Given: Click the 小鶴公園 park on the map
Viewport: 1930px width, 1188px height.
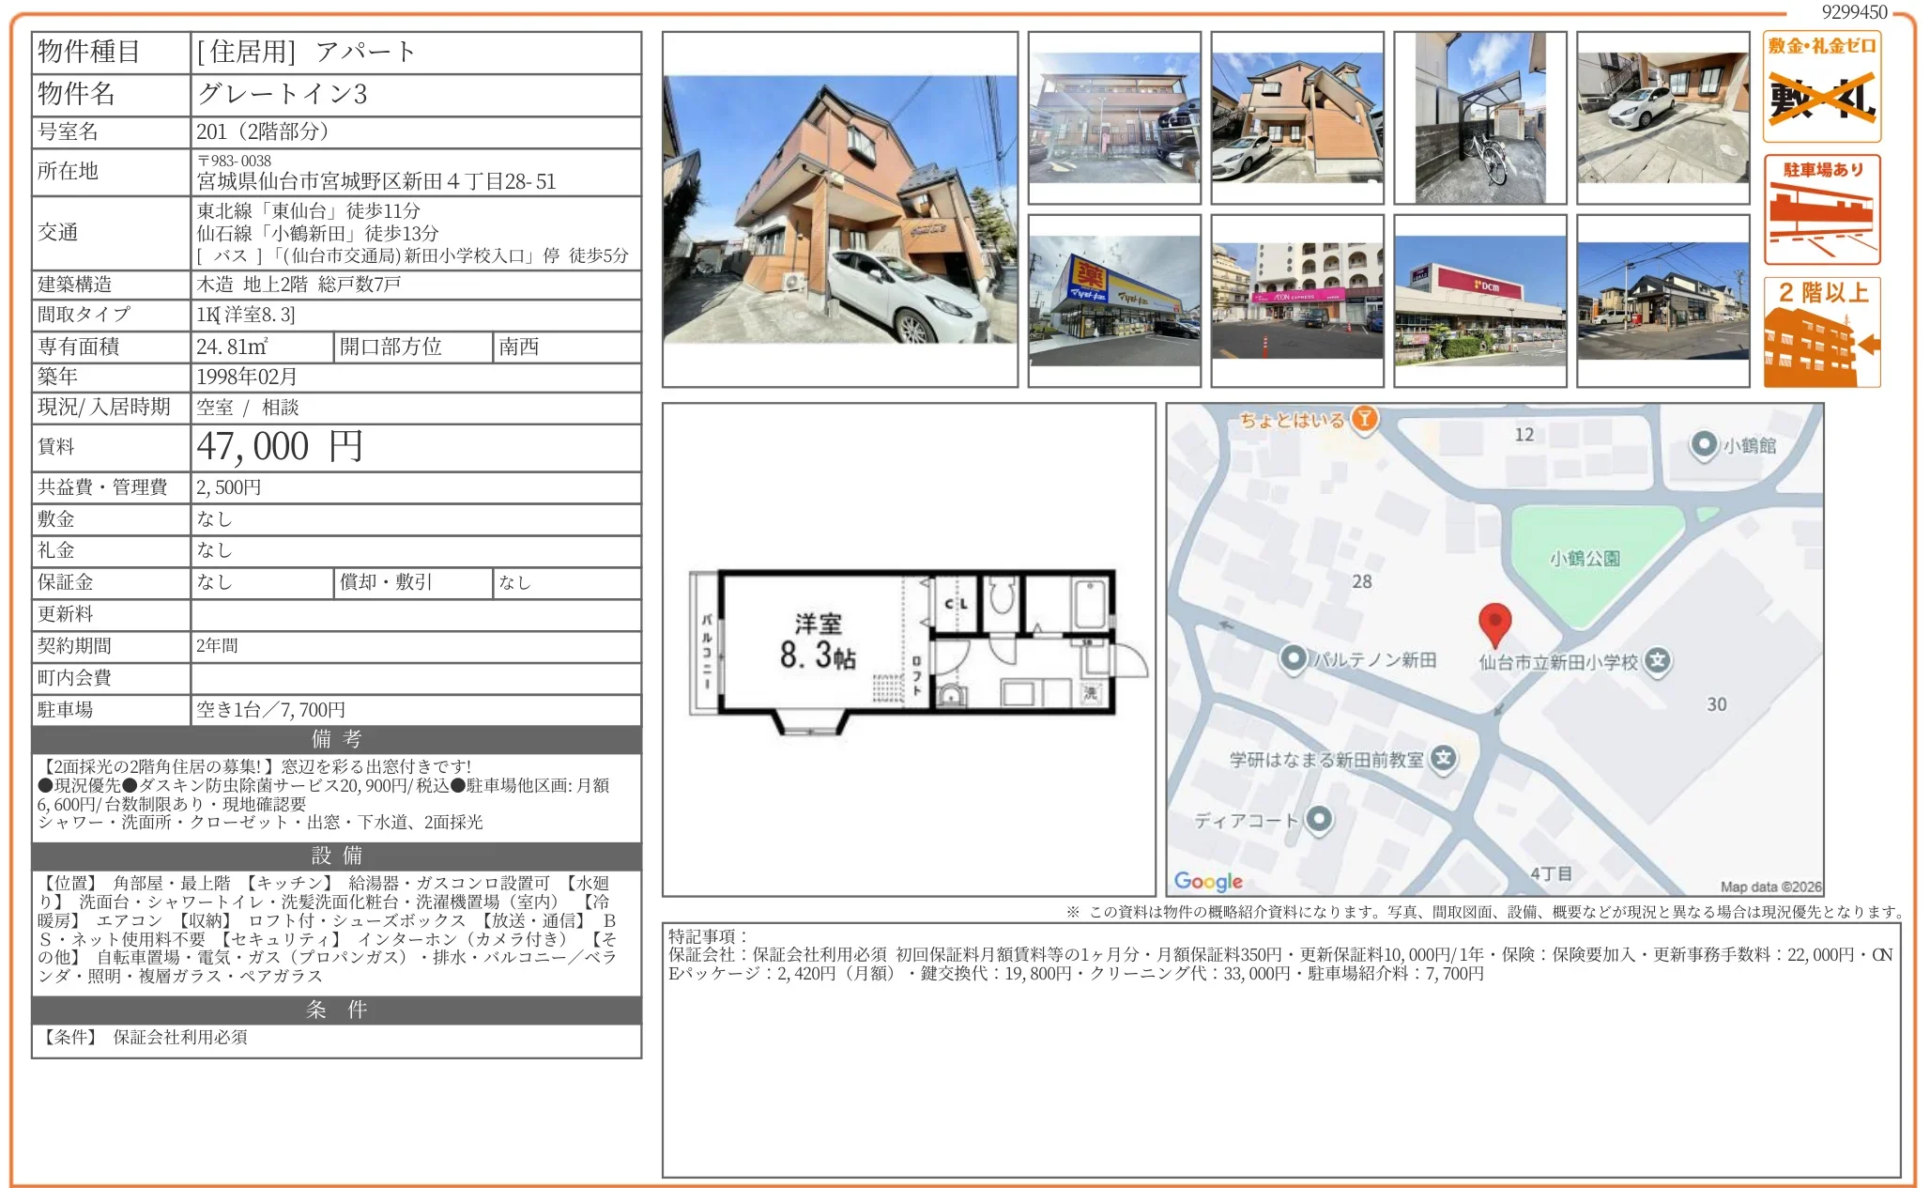Looking at the screenshot, I should click(x=1585, y=559).
